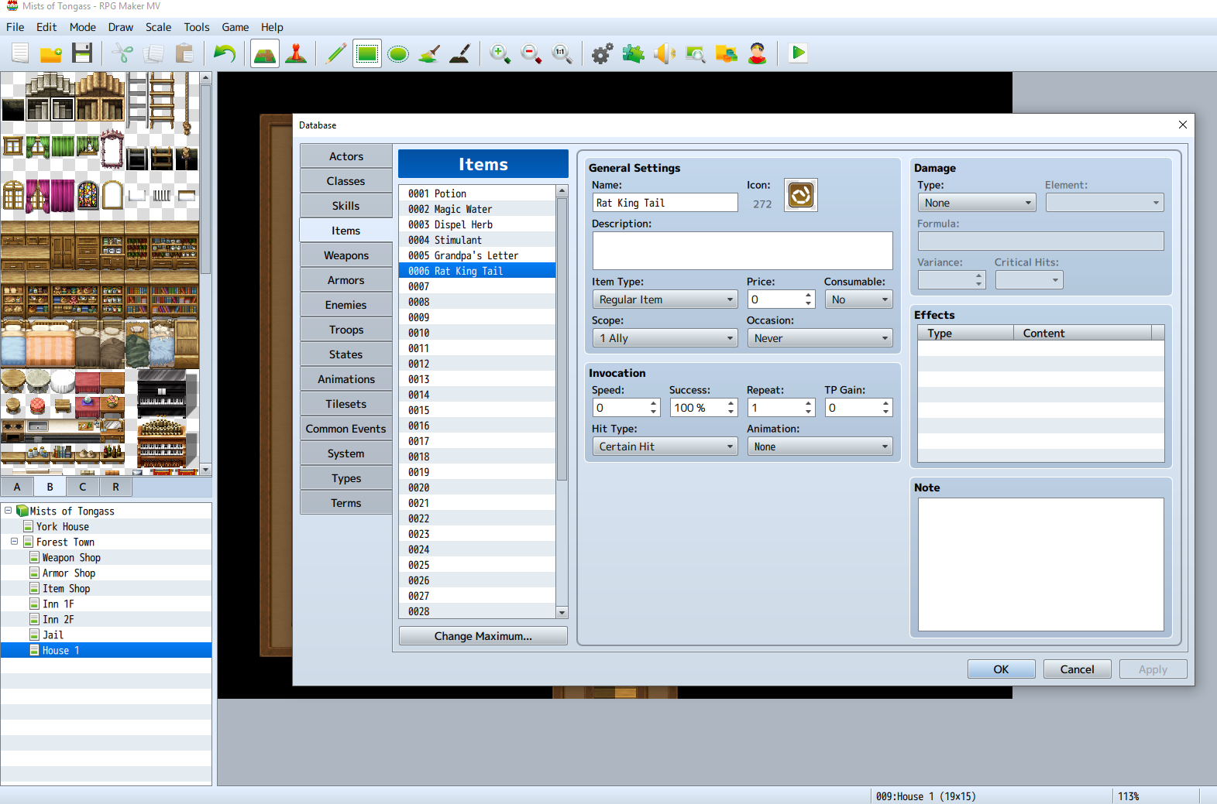1217x804 pixels.
Task: Select the Flood Fill paint tool
Action: 429,53
